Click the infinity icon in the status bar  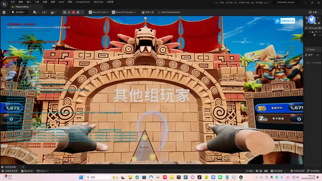pyautogui.click(x=266, y=171)
